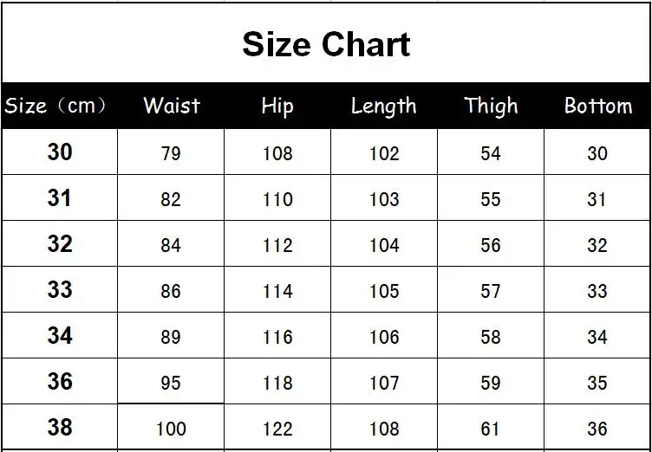Select the Waist column header
652x452 pixels.
(x=172, y=106)
